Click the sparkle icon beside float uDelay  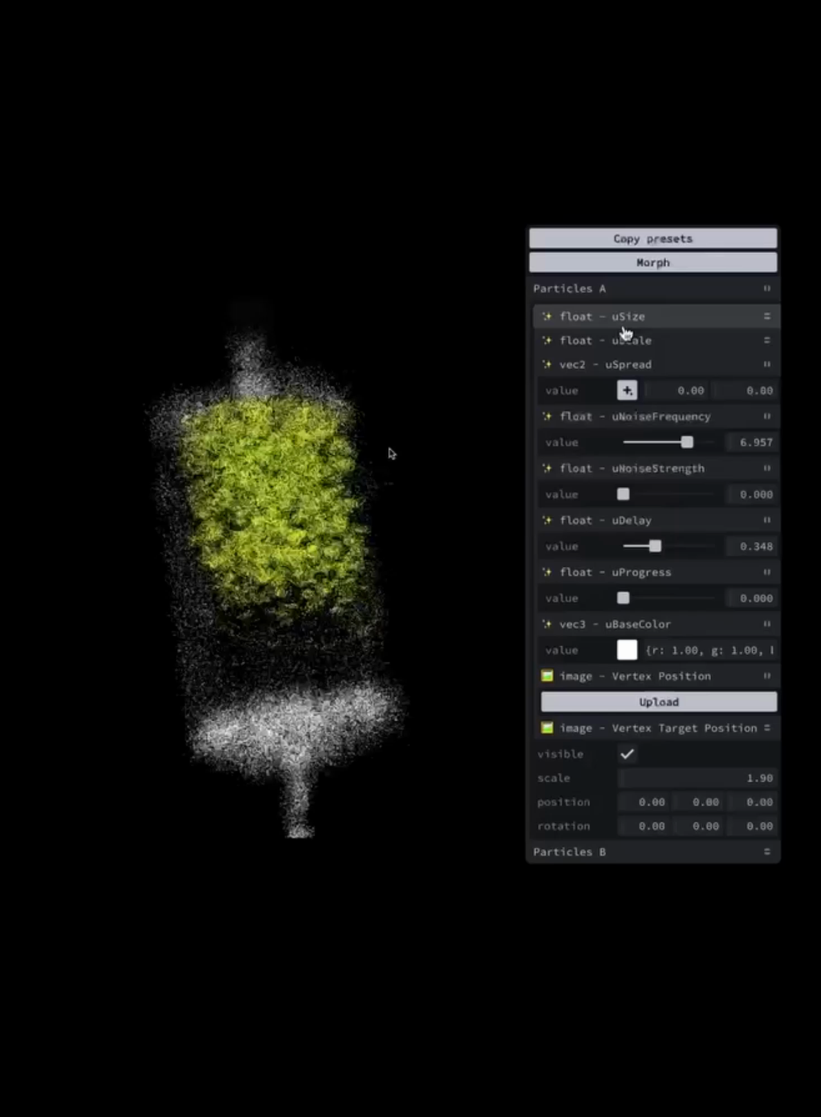(547, 520)
